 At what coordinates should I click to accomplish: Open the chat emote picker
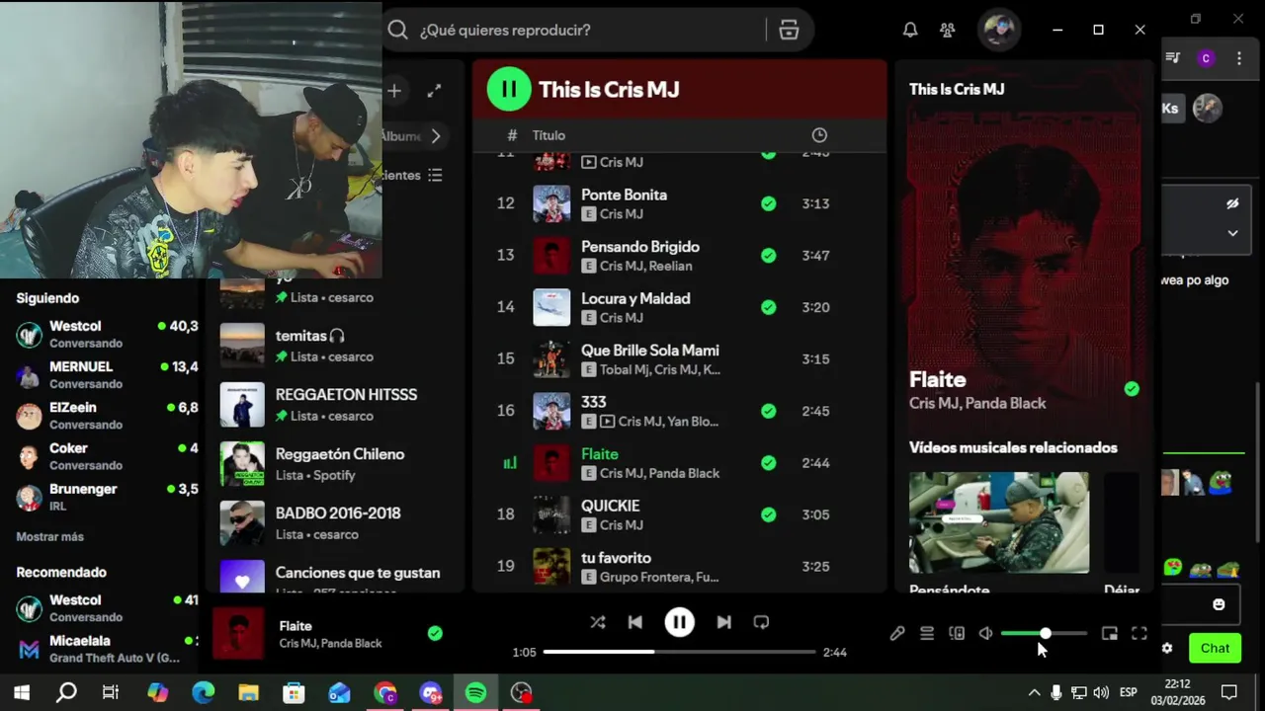point(1219,604)
